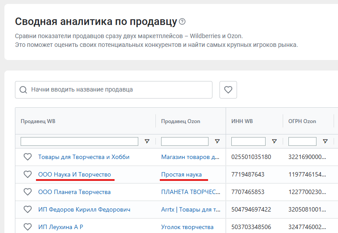This screenshot has height=233, width=338.
Task: Sort by ИНН WB column header
Action: pos(242,121)
